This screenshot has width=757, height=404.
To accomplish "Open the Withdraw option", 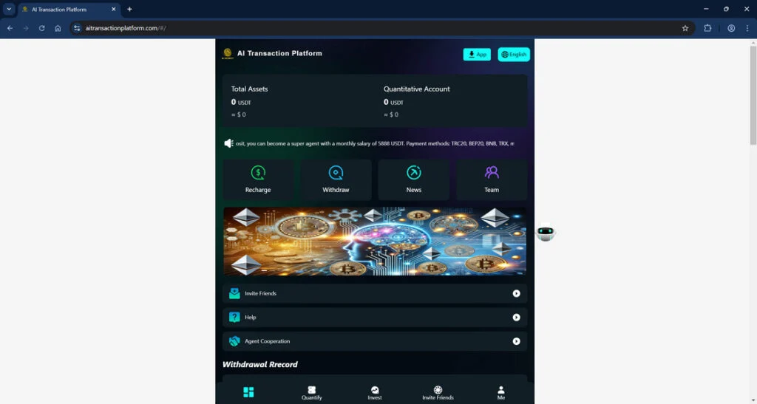I will 336,179.
